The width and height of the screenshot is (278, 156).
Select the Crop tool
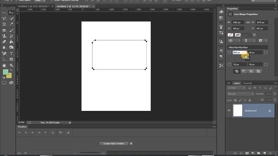[x=4, y=24]
